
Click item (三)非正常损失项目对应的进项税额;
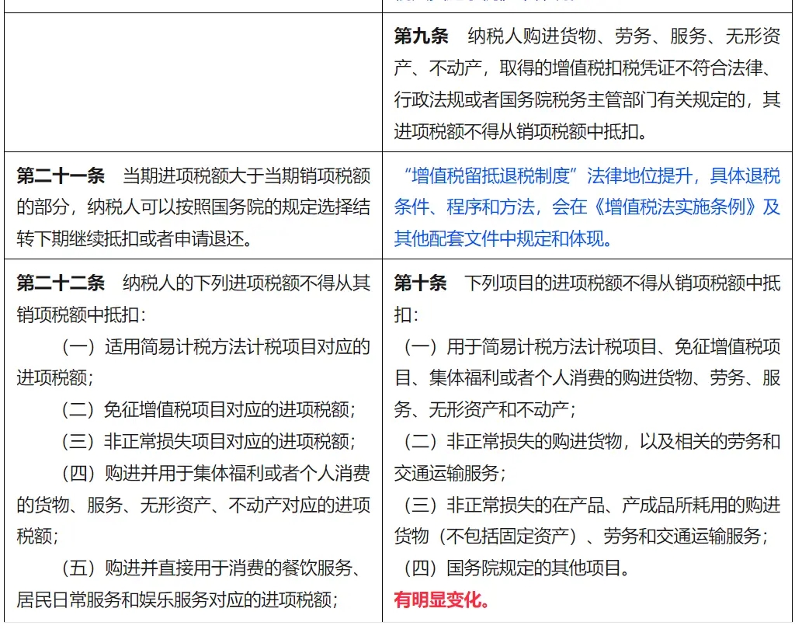pyautogui.click(x=209, y=441)
